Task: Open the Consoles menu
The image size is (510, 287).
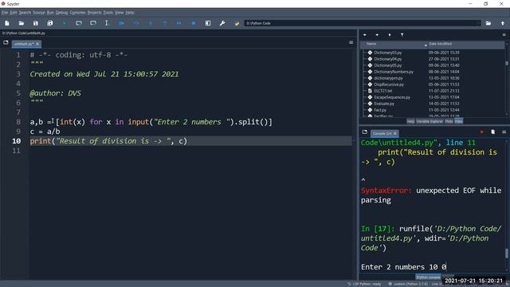Action: pos(78,13)
